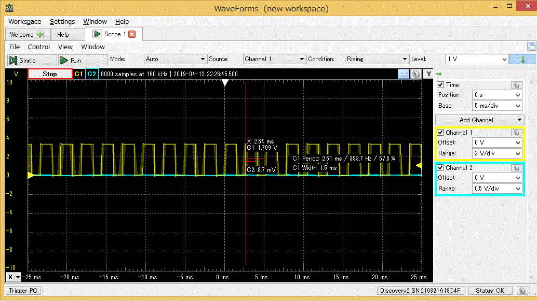537x301 pixels.
Task: Click the Trigger PC status button
Action: point(23,291)
